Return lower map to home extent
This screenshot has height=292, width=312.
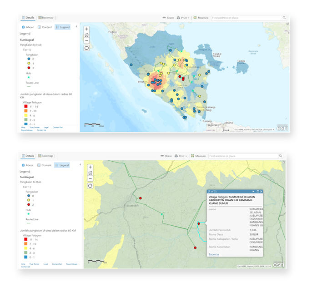coord(90,173)
